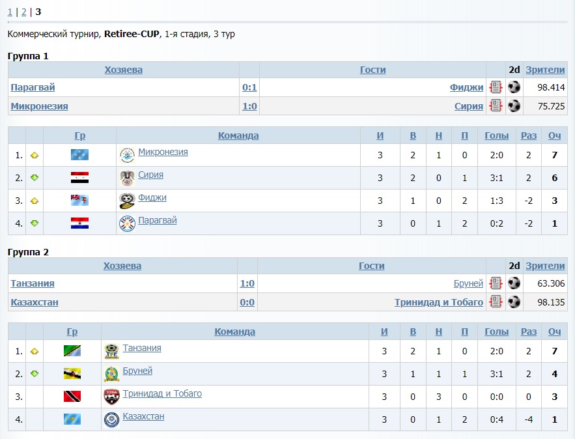The height and width of the screenshot is (439, 575).
Task: Open match report icon for Tanzania–Brunei
Action: (x=496, y=283)
